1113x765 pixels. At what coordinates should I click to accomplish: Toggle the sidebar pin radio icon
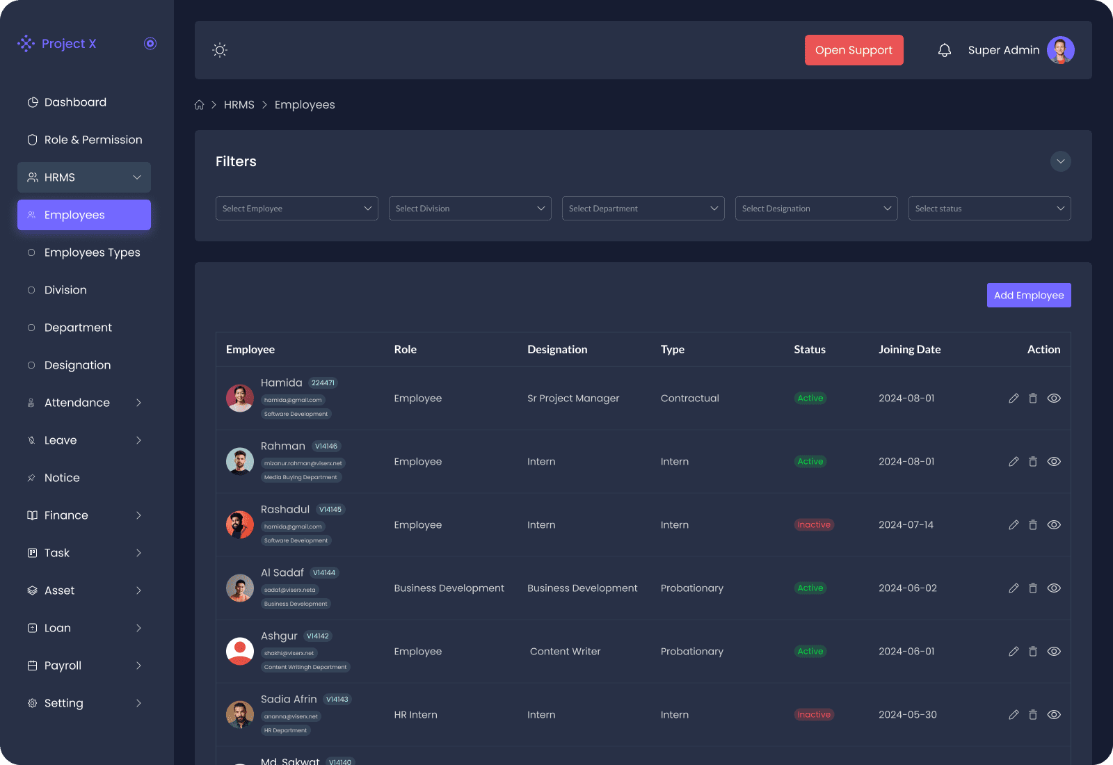(x=150, y=44)
